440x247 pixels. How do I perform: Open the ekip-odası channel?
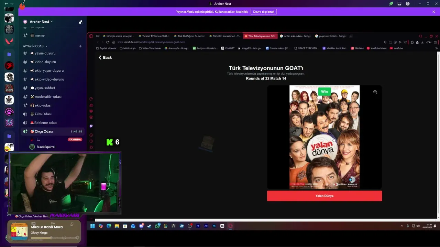click(x=53, y=105)
